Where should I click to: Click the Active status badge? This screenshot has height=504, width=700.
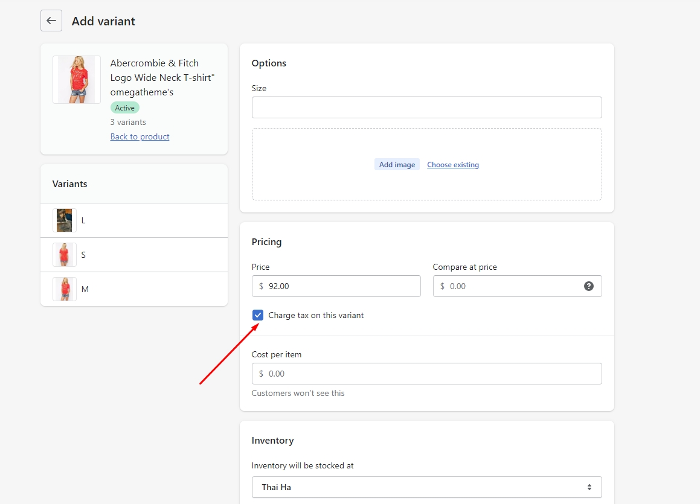coord(124,107)
